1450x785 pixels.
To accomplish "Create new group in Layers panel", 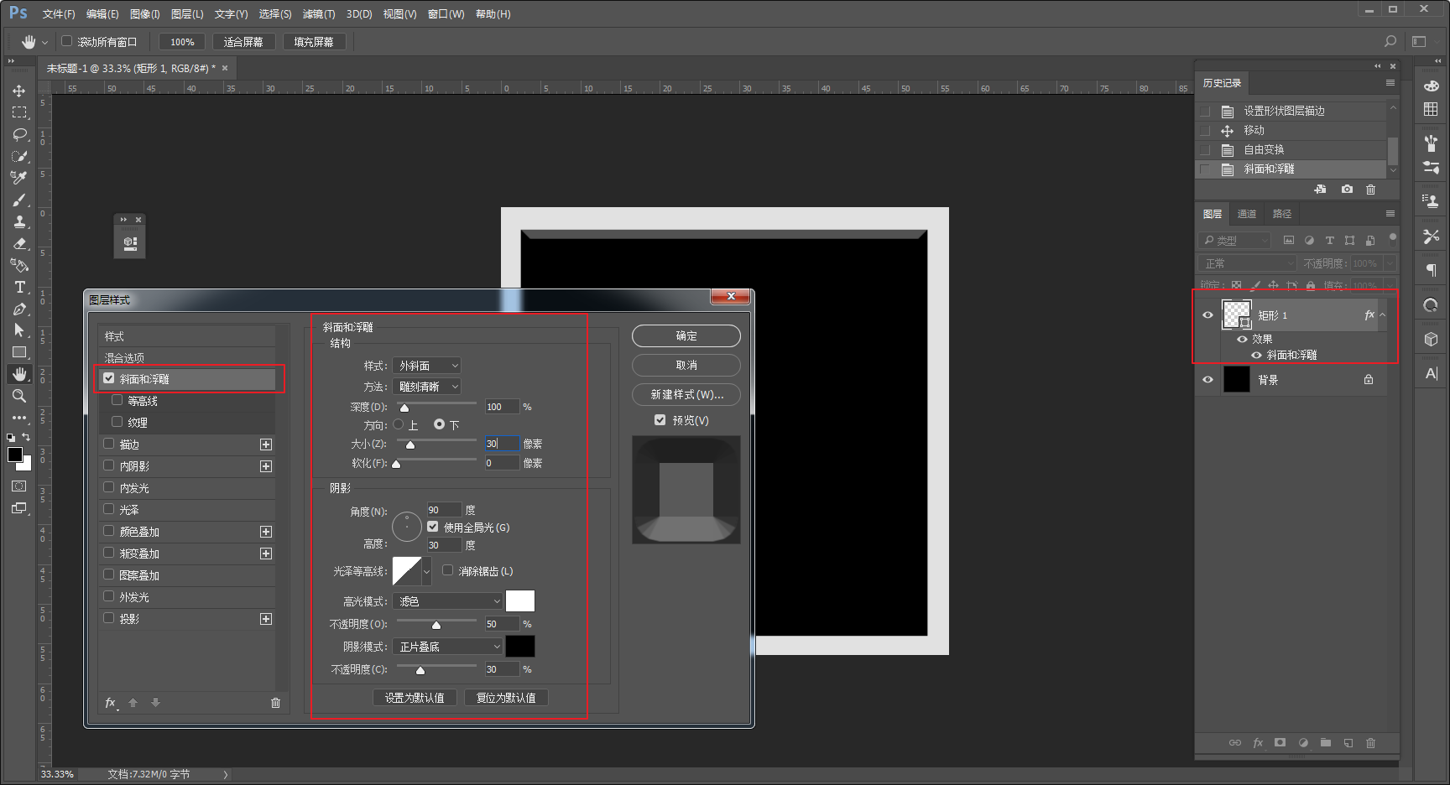I will (x=1325, y=743).
